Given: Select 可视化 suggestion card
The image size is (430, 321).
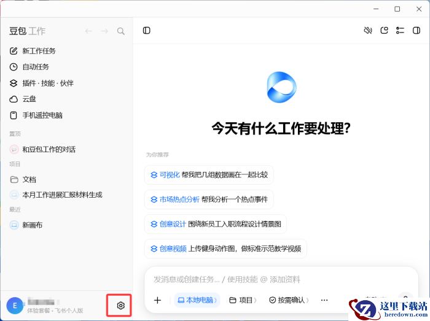Looking at the screenshot, I should [209, 175].
